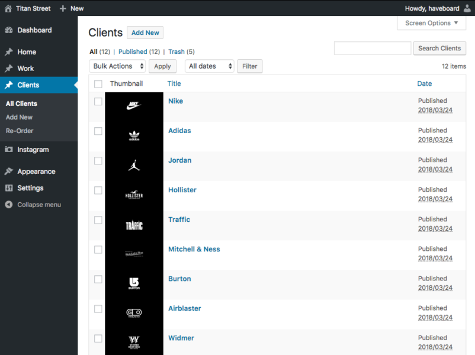Show the Trash (5) filter view

pyautogui.click(x=181, y=51)
